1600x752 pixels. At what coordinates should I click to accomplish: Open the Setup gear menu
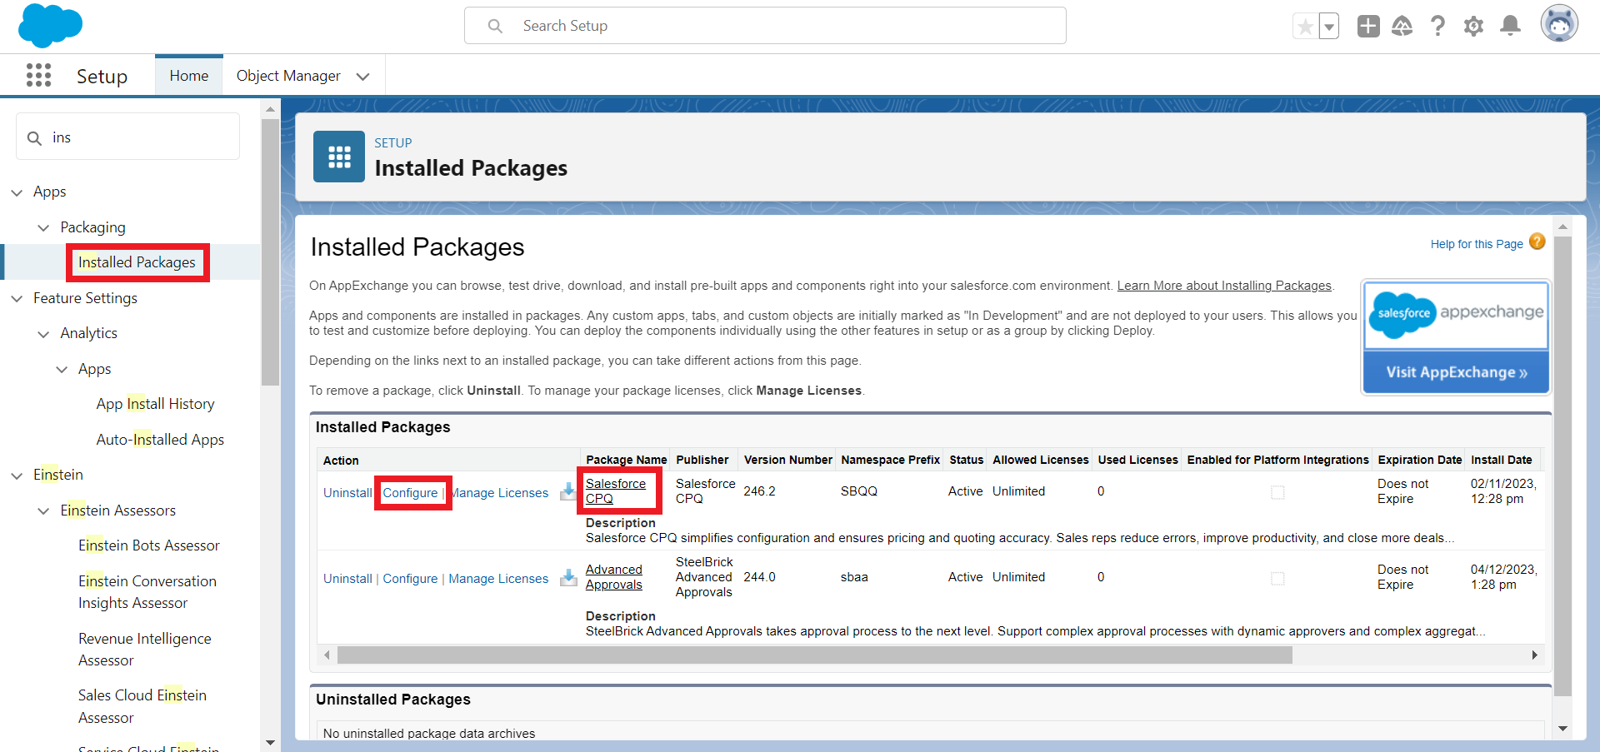pos(1473,26)
